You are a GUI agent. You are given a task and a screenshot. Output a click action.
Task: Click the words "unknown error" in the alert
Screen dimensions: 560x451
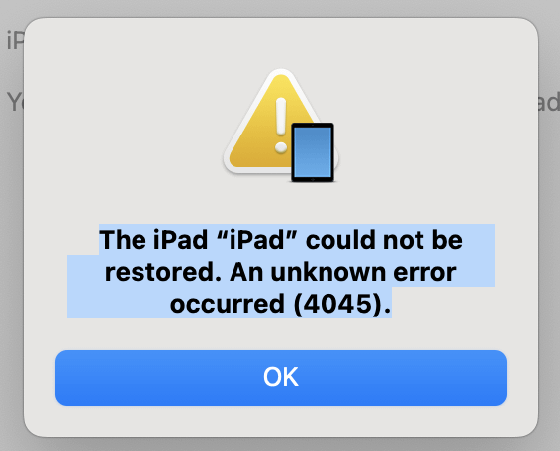pos(363,272)
